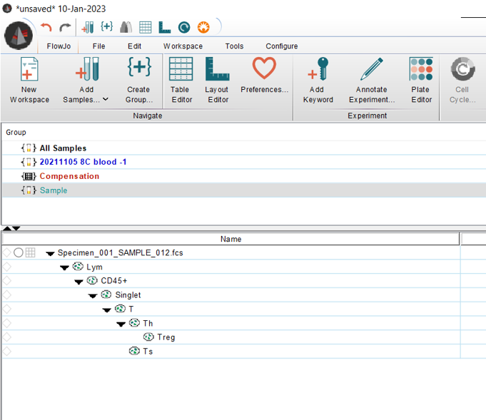Switch to the Configure tab
486x420 pixels.
[281, 46]
